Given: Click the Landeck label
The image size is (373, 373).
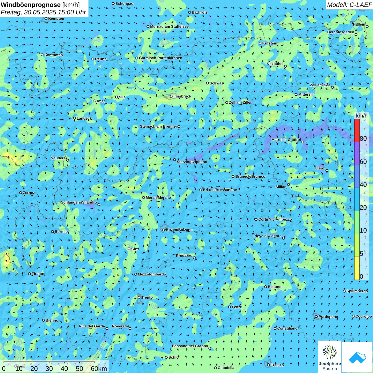Looking at the screenshot, I should pos(84,118).
